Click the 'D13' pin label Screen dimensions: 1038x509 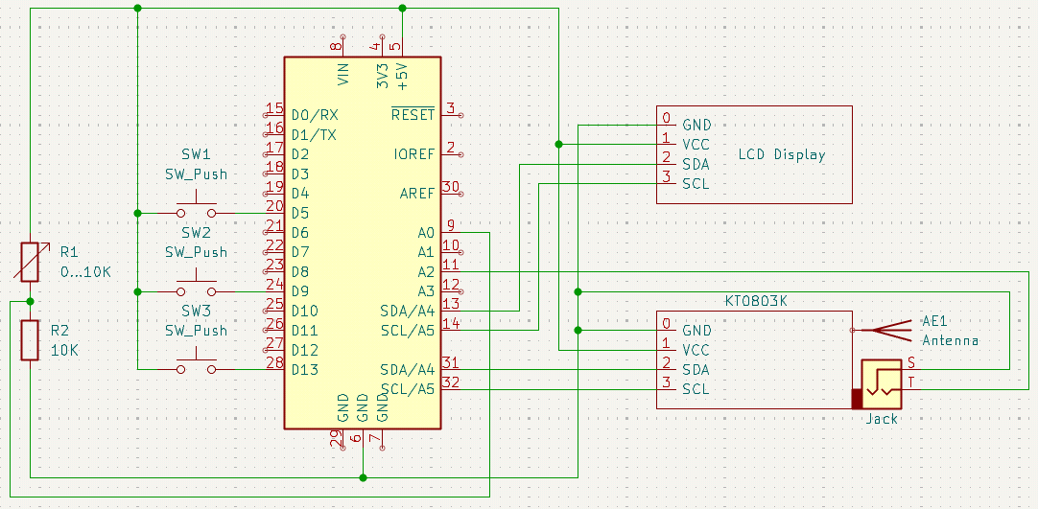tap(304, 369)
